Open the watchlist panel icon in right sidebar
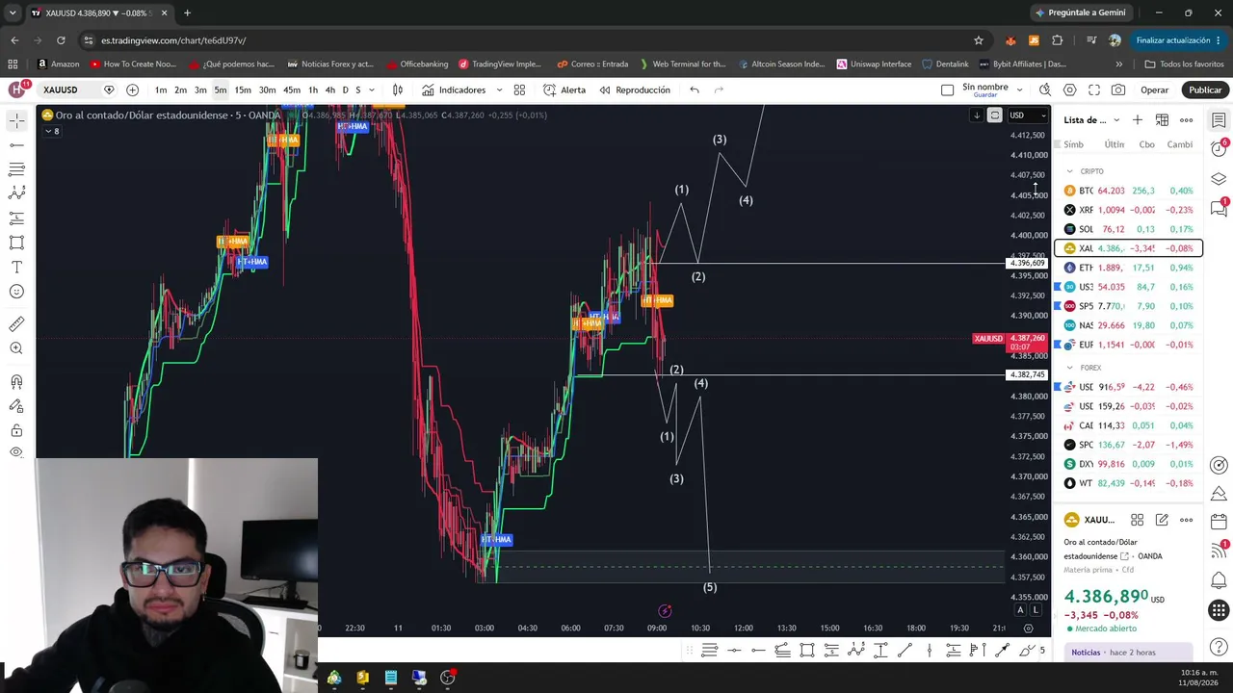This screenshot has height=693, width=1233. pyautogui.click(x=1219, y=120)
